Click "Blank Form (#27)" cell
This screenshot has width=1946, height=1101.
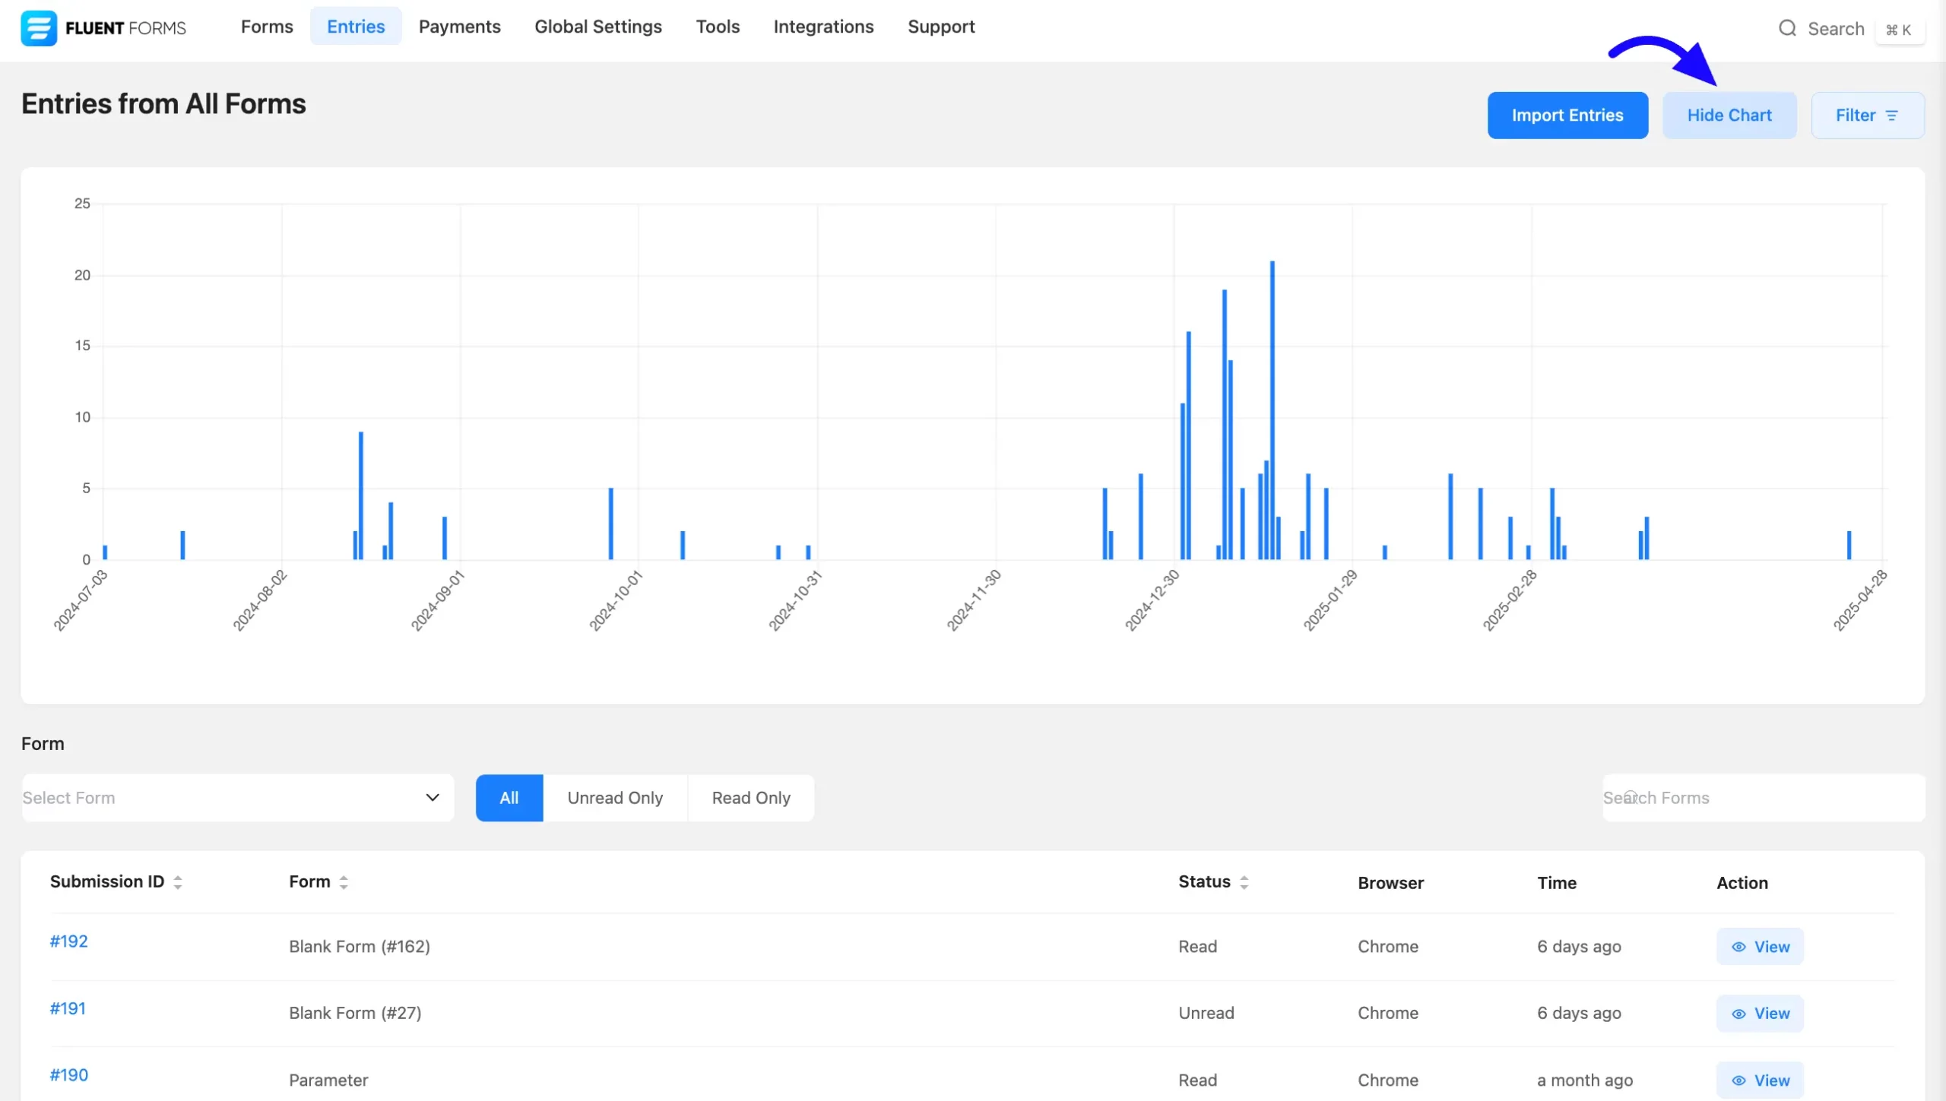355,1014
